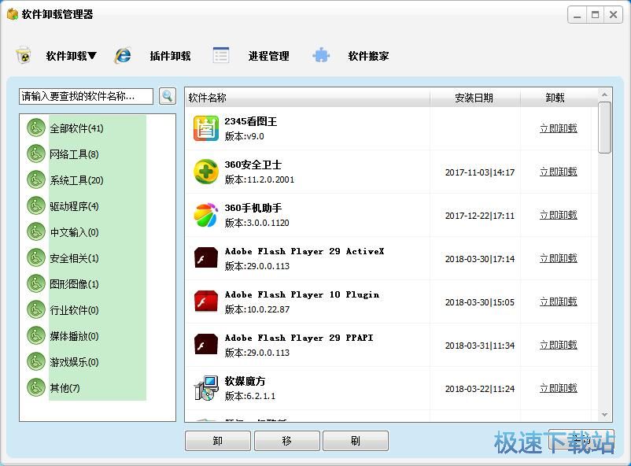
Task: Select 游戏娱乐(0) category
Action: click(74, 362)
